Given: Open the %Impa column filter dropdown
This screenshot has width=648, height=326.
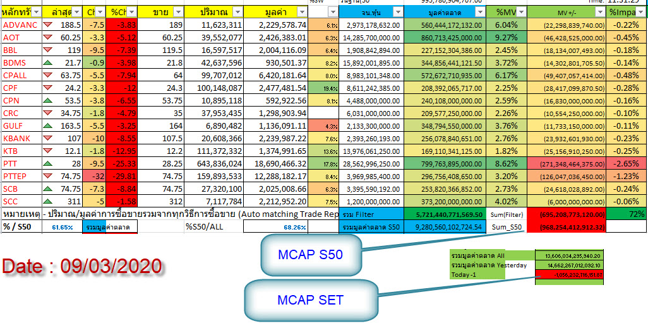Looking at the screenshot, I should pos(642,12).
